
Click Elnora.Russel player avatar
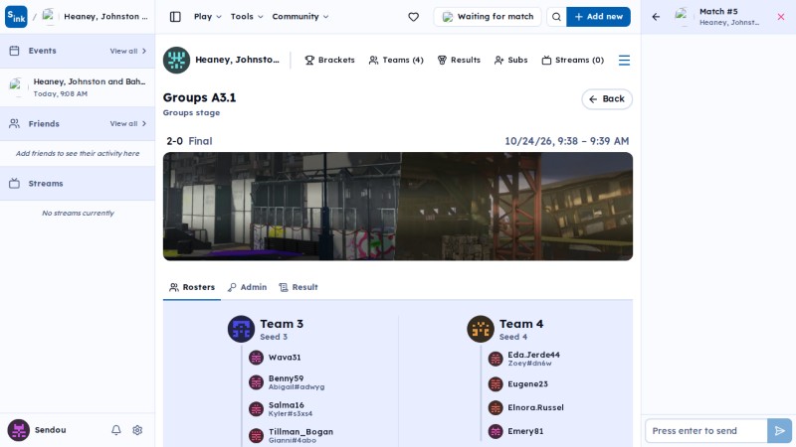tap(496, 407)
